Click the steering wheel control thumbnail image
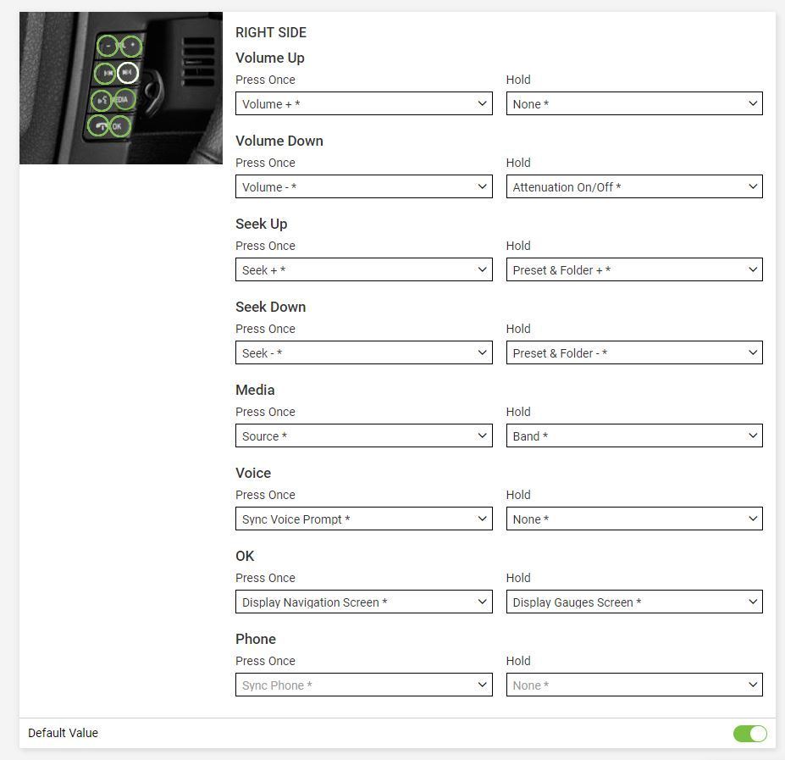The width and height of the screenshot is (785, 760). tap(120, 87)
